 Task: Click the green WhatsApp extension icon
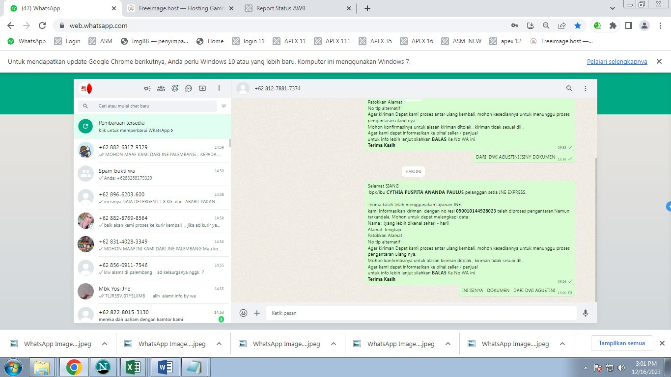click(597, 26)
